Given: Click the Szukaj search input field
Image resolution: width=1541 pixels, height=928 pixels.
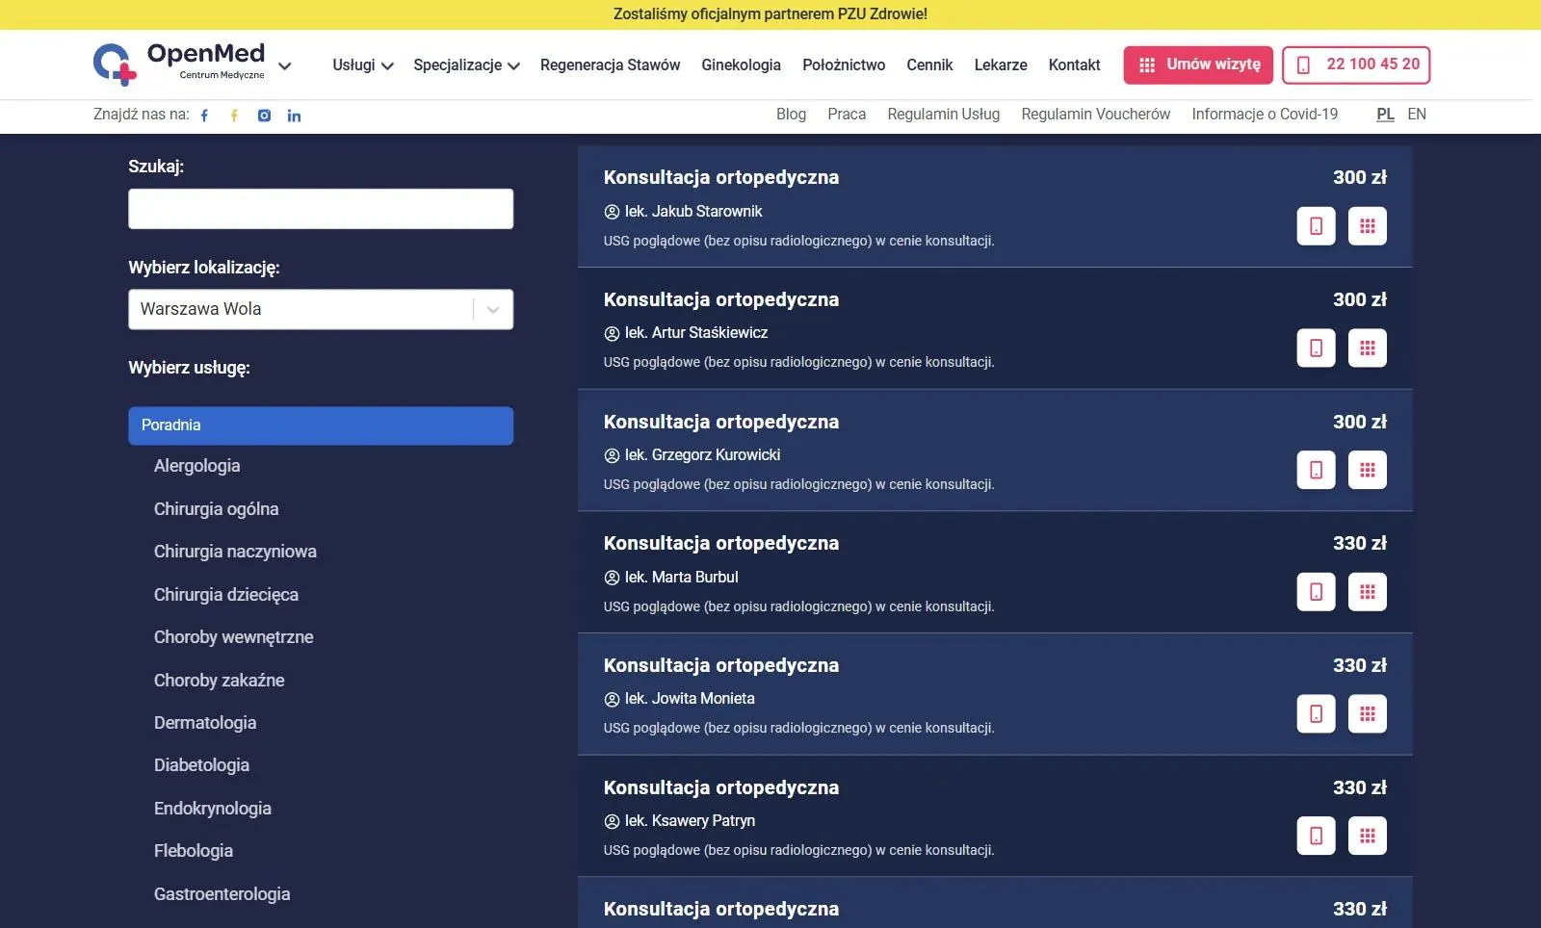Looking at the screenshot, I should click(x=321, y=209).
